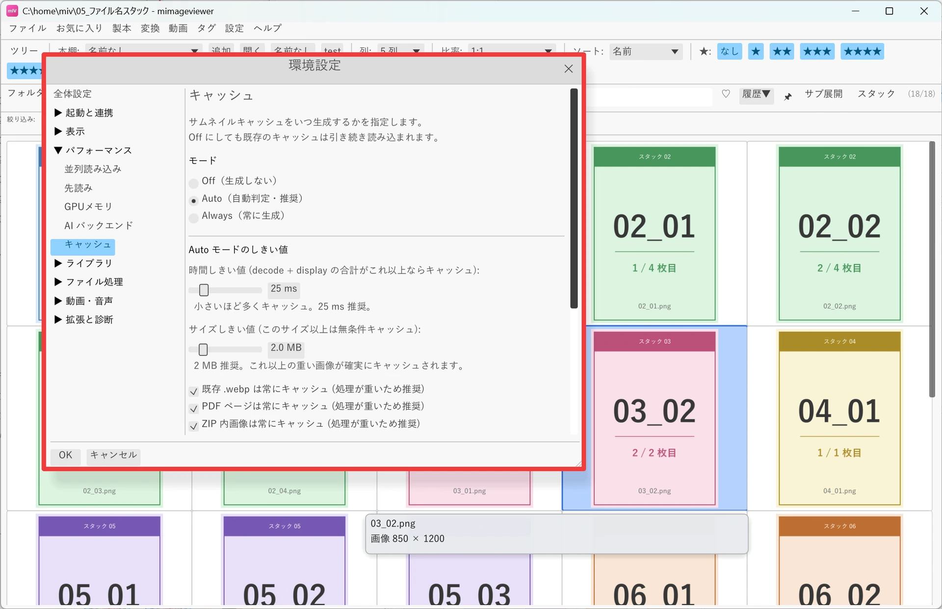
Task: Select thumbnail 02_02.png
Action: coord(839,233)
